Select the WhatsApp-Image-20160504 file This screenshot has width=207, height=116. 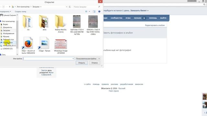(60, 46)
